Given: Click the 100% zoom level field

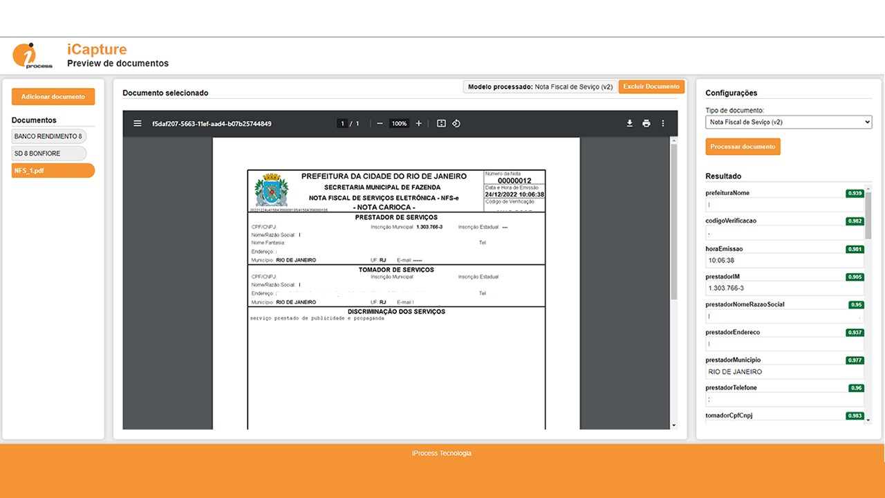Looking at the screenshot, I should 399,124.
